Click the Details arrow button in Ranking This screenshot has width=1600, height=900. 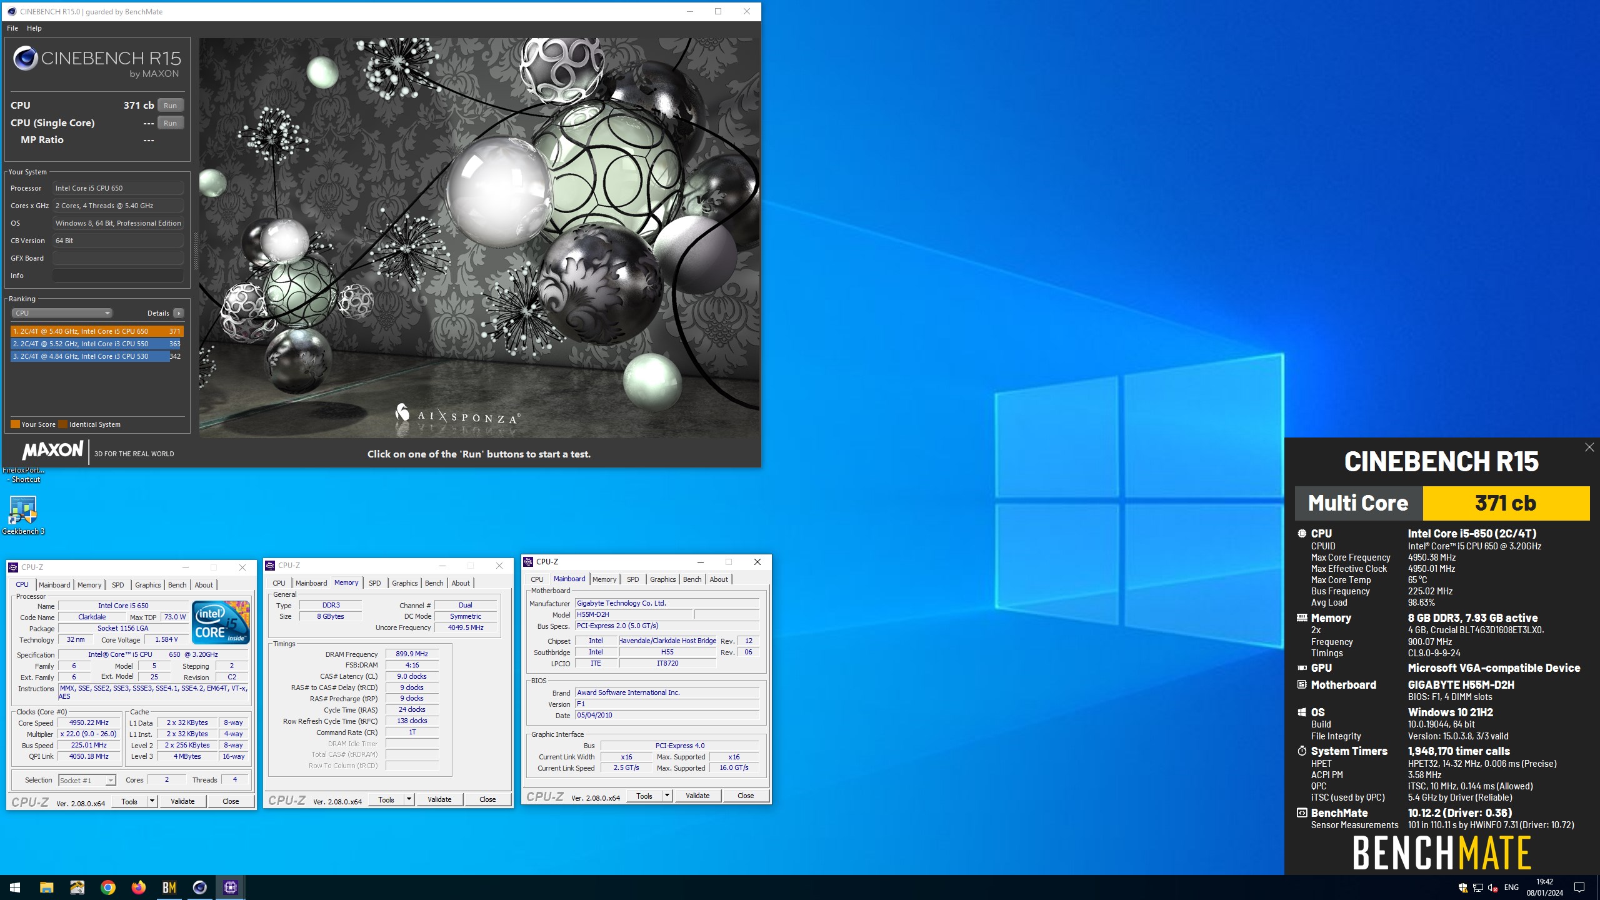coord(179,313)
